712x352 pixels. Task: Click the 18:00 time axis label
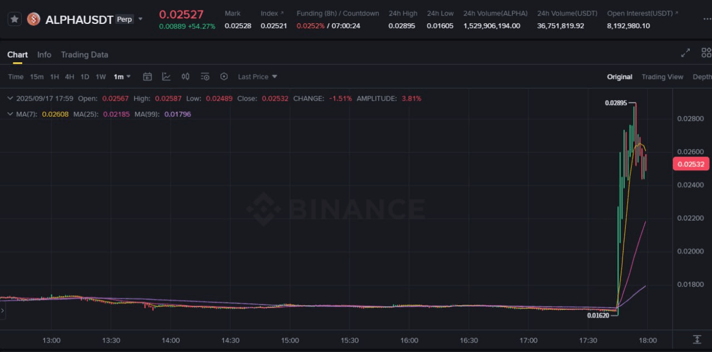click(647, 340)
